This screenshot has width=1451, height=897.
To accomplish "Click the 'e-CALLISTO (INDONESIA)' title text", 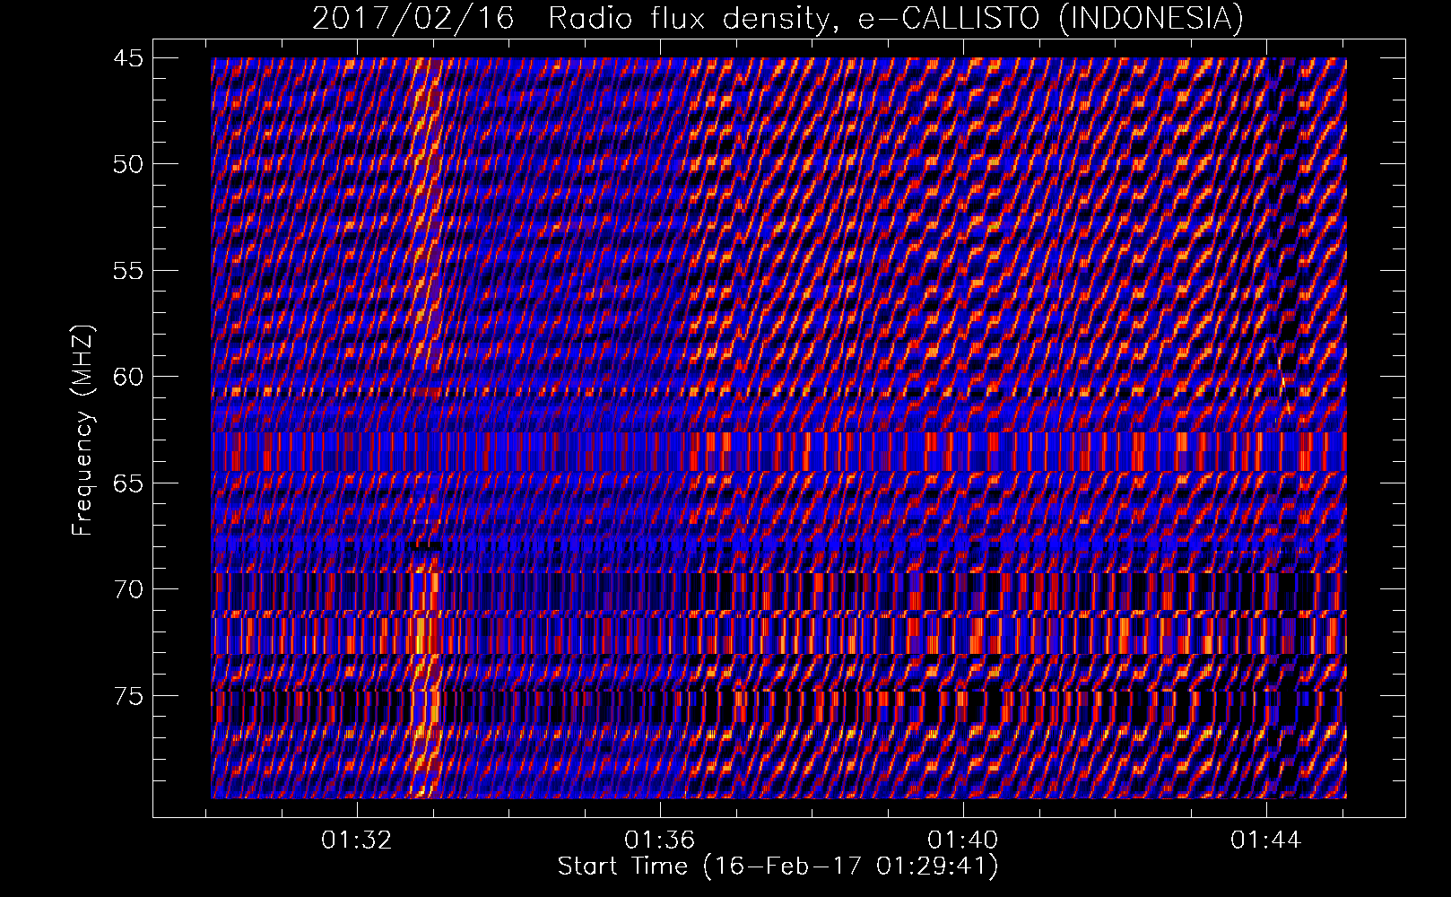I will 1051,18.
